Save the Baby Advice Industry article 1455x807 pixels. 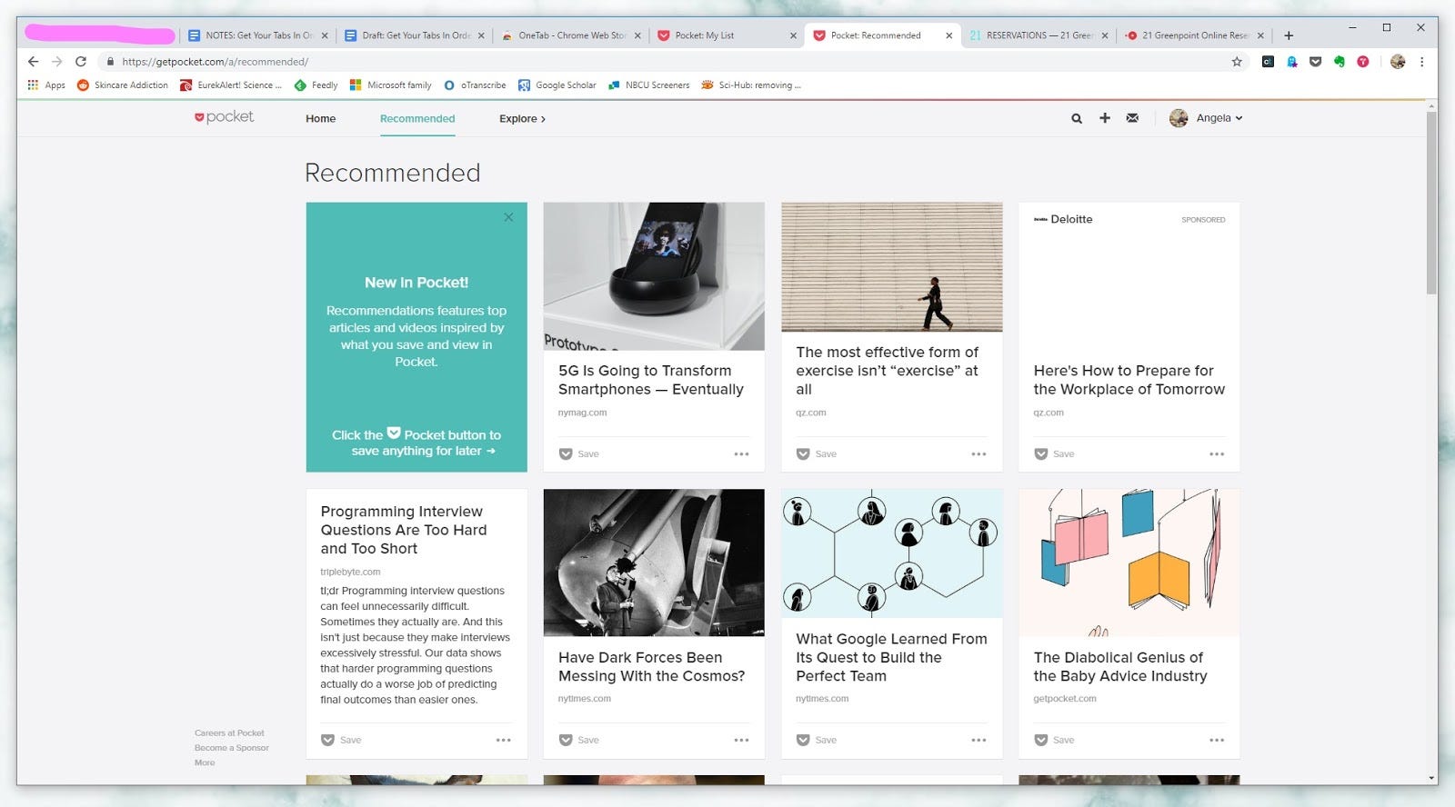pyautogui.click(x=1054, y=740)
